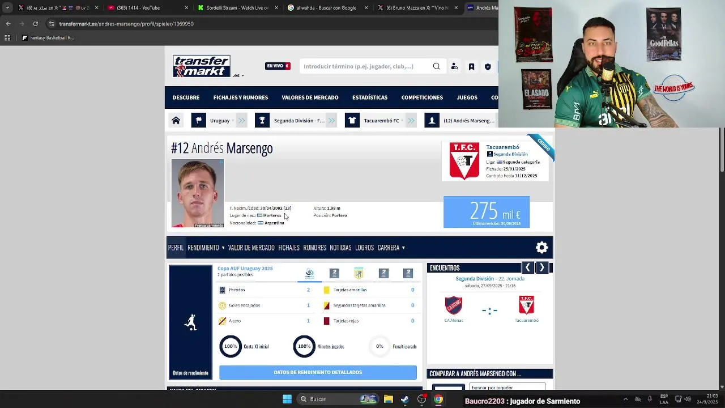
Task: Open the Copa AUF Uruguay 2025 link
Action: (x=245, y=268)
